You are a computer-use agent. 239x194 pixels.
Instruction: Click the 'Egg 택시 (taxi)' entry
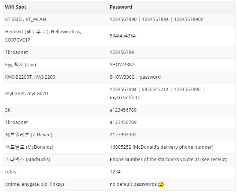20,65
